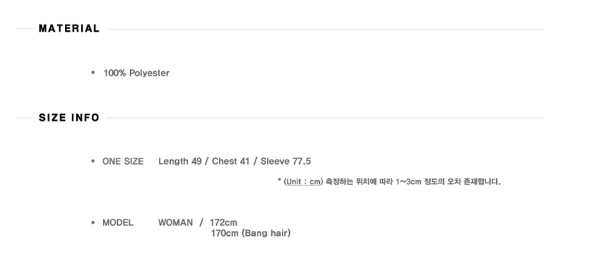Click the Korean measurement tolerance note
The height and width of the screenshot is (267, 596).
[x=413, y=182]
